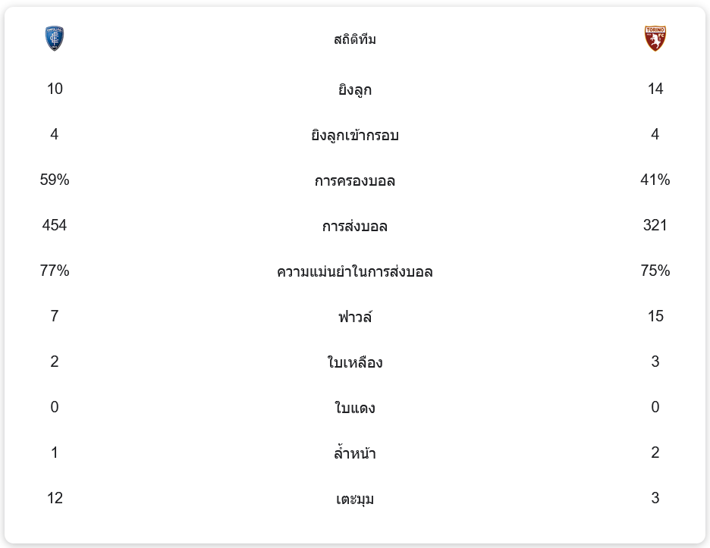Click Torino's 15 fouls value
The height and width of the screenshot is (548, 710).
(x=655, y=317)
